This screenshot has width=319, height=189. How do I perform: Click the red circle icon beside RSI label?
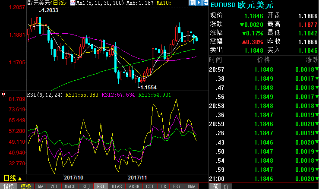[3, 94]
